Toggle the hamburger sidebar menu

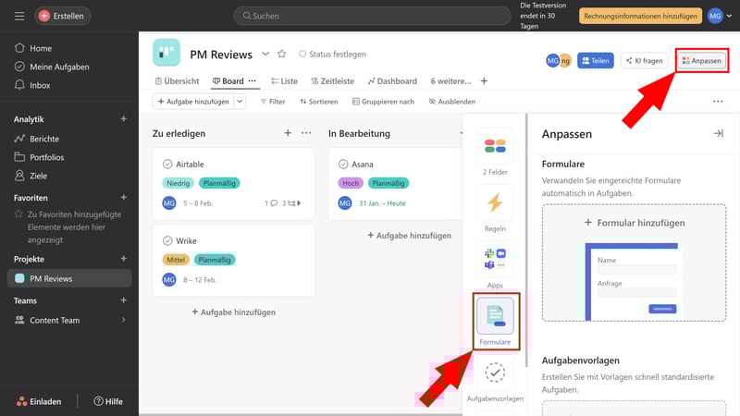pyautogui.click(x=19, y=16)
